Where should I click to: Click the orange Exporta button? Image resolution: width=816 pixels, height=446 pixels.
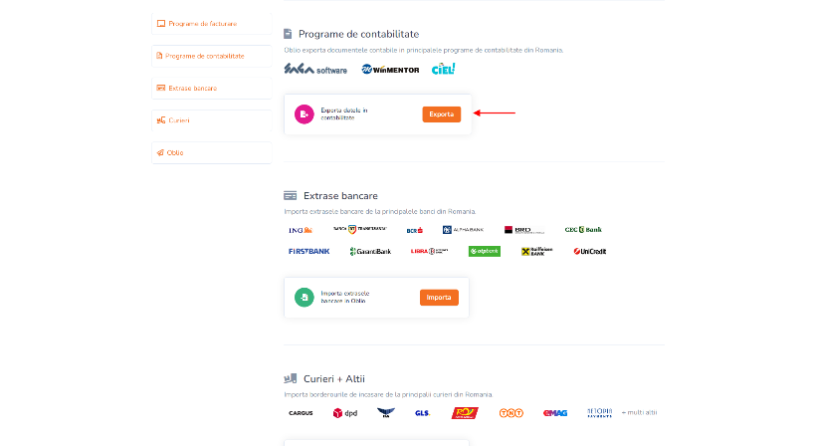441,113
